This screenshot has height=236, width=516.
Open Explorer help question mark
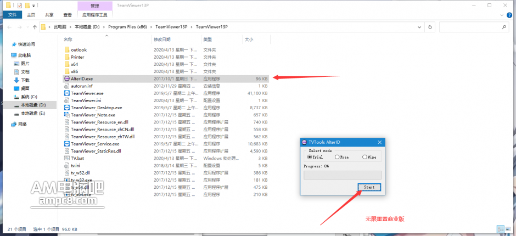tap(511, 15)
